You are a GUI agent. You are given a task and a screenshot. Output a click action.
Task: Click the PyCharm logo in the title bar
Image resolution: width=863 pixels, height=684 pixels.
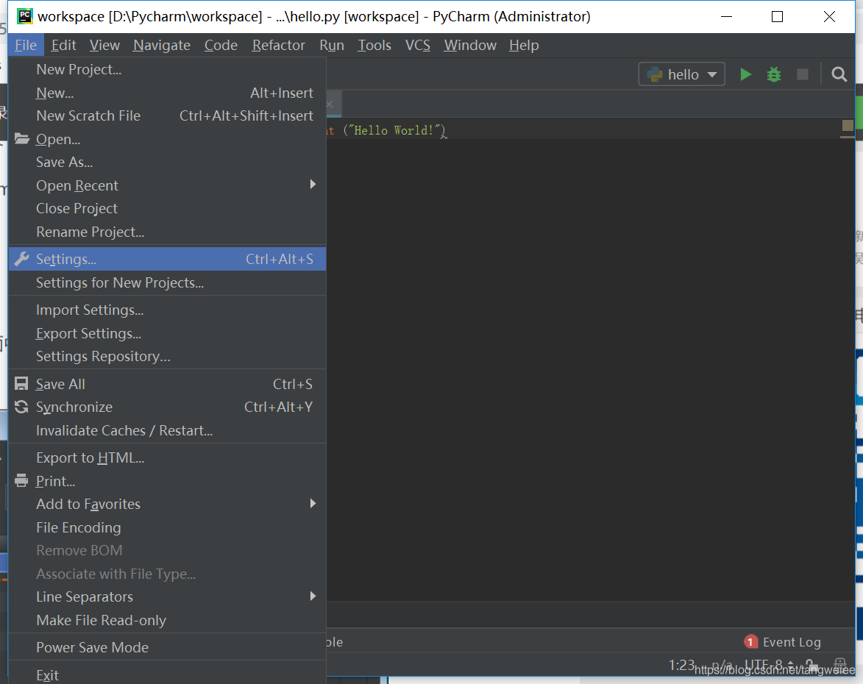click(25, 16)
